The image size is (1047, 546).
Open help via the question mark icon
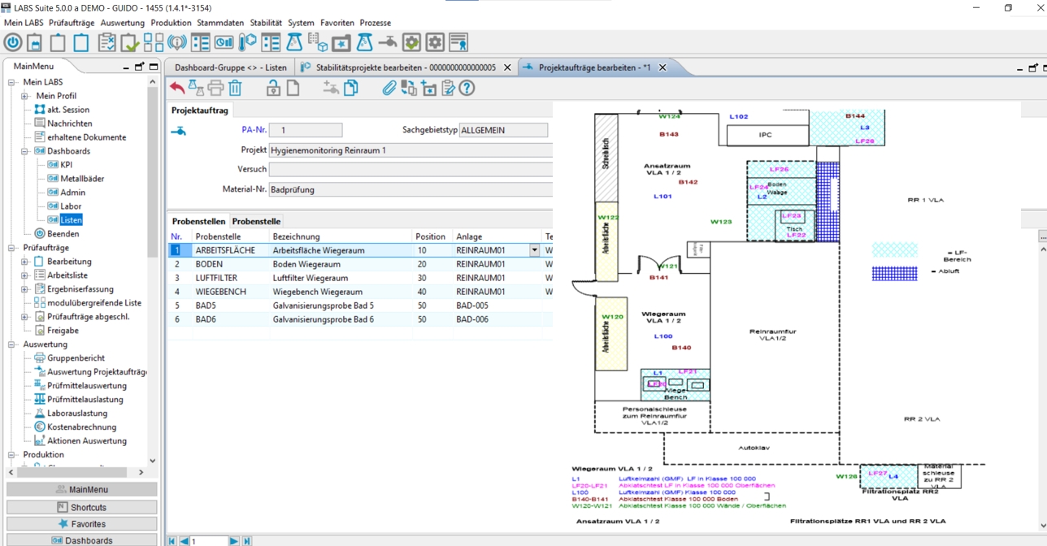click(x=467, y=88)
